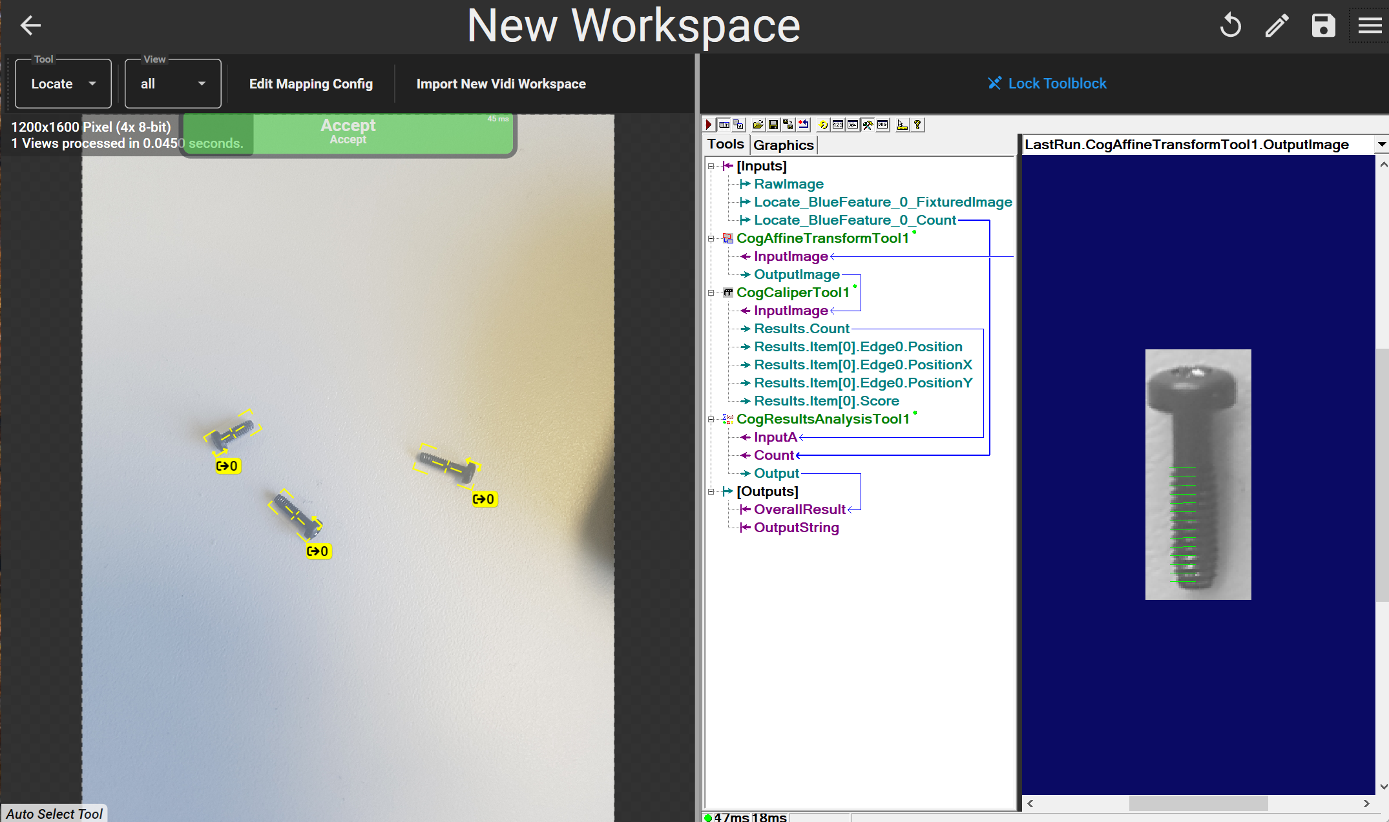
Task: Open the hamburger menu in the top right
Action: coord(1369,26)
